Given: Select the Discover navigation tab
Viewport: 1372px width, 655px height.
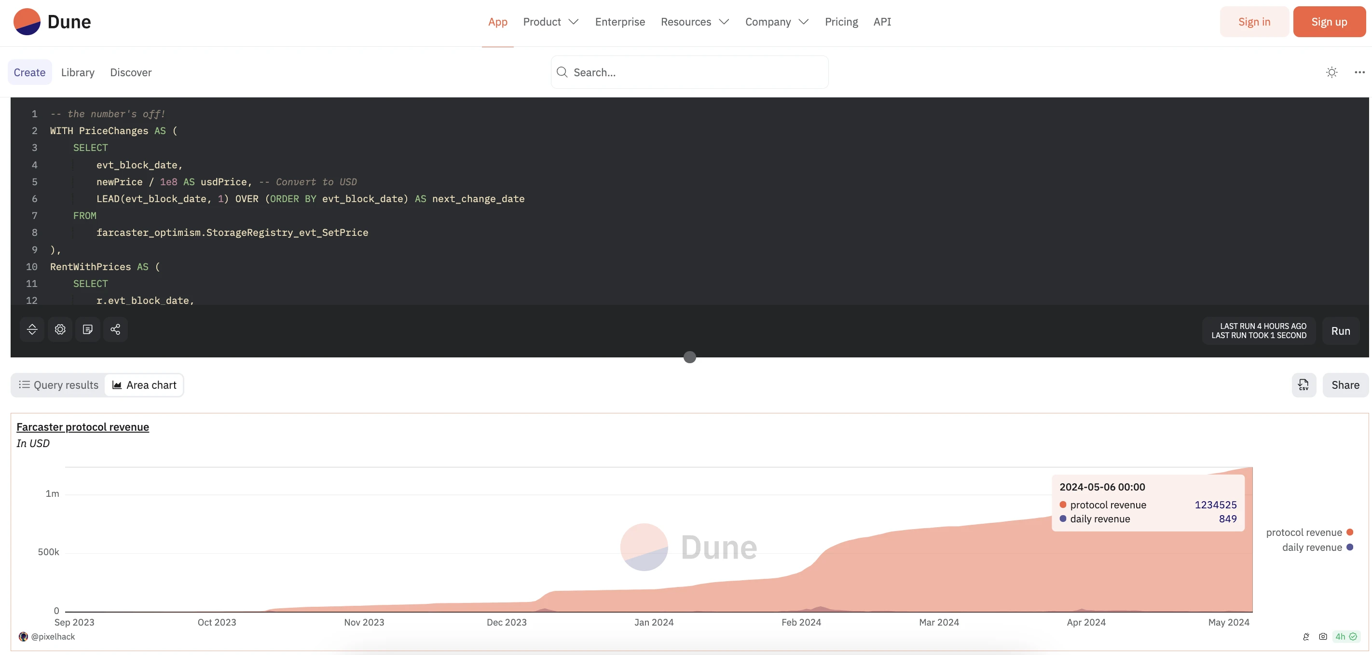Looking at the screenshot, I should [x=130, y=72].
